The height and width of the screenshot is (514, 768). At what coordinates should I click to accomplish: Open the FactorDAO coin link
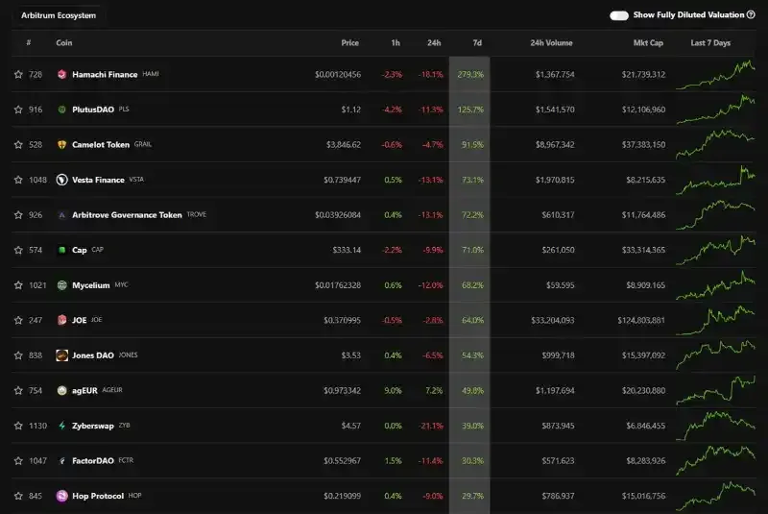(93, 461)
